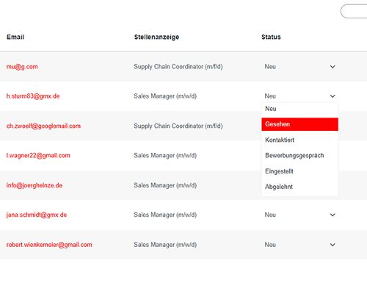
Task: Select 'Neu' option in open dropdown list
Action: coord(299,109)
